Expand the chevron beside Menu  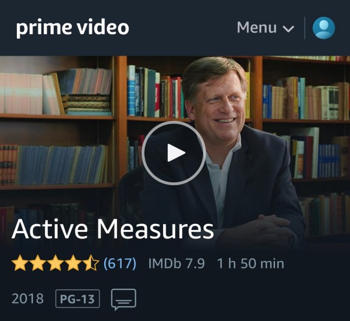(x=288, y=29)
